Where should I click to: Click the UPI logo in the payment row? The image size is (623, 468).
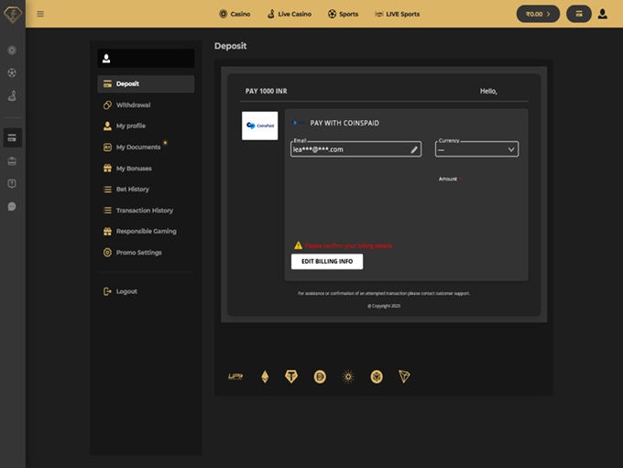tap(235, 376)
